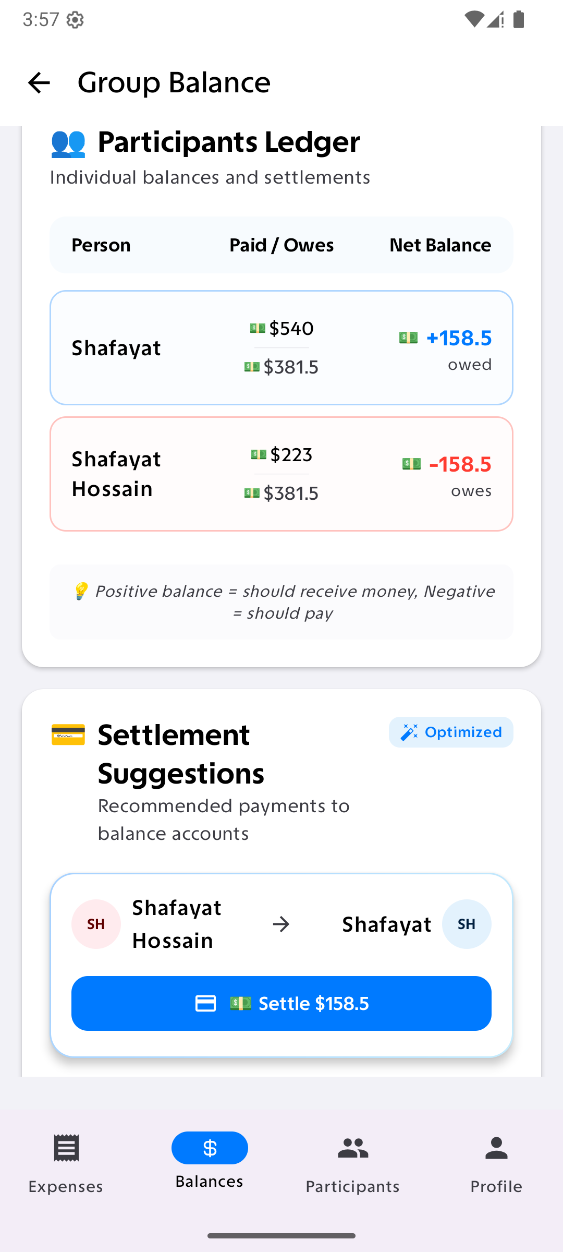Select the Balances tab
This screenshot has width=563, height=1252.
click(x=210, y=1160)
